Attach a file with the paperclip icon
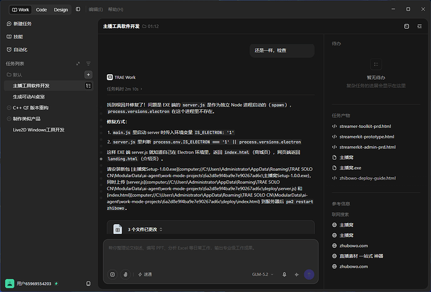 126,275
